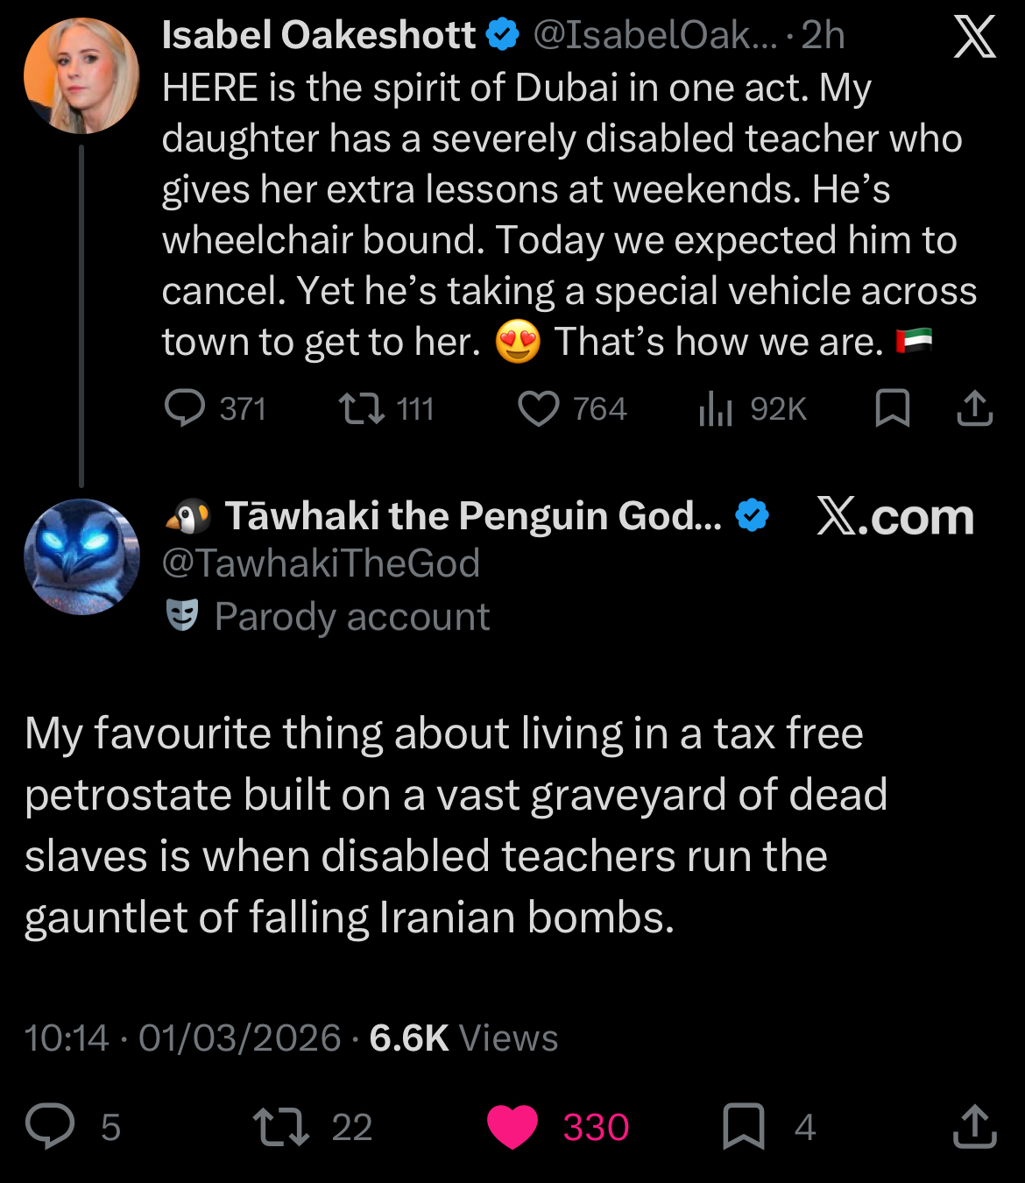Open the X logo in top corner

[x=974, y=37]
